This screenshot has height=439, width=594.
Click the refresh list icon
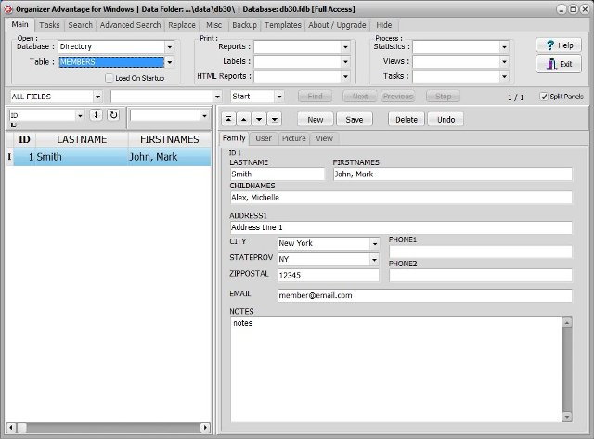pos(113,115)
